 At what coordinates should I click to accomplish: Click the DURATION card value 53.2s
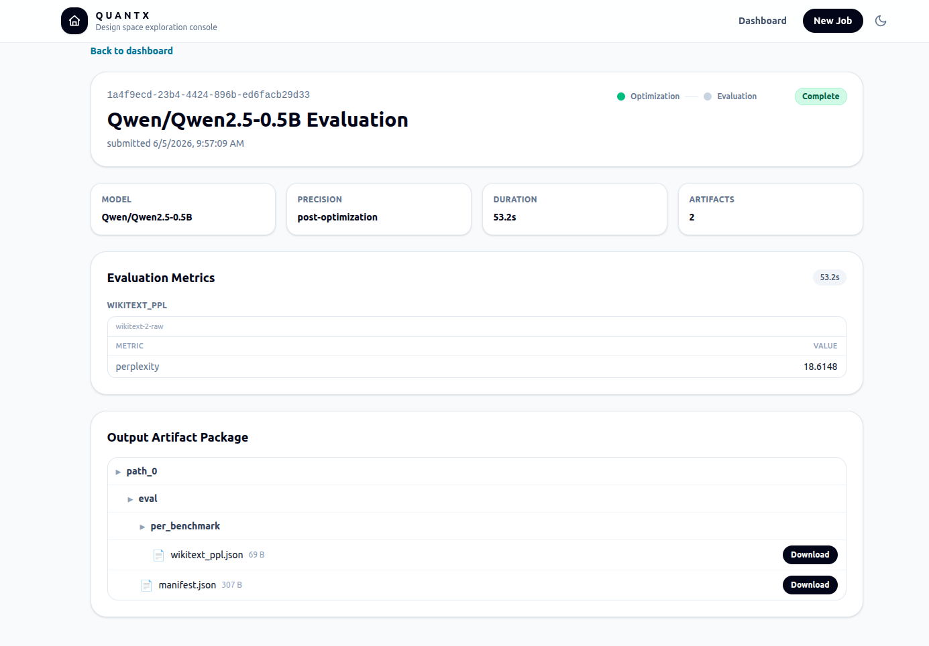[x=504, y=217]
